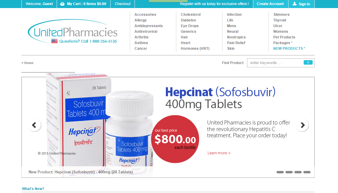Open the Pet Products category
Screen dimensions: 338x193
(284, 37)
